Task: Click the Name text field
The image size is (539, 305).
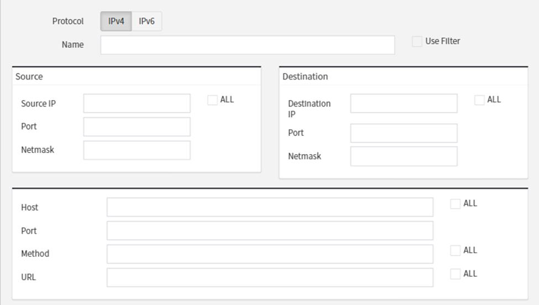Action: point(247,45)
